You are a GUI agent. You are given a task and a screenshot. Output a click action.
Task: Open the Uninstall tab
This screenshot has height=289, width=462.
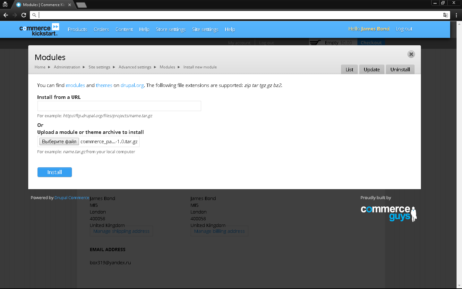[400, 69]
